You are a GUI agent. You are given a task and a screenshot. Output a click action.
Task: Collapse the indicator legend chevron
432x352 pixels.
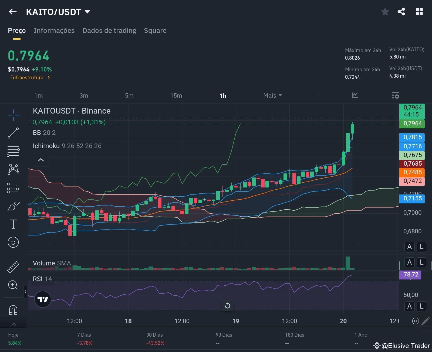point(41,160)
